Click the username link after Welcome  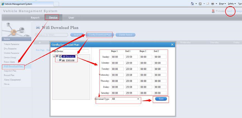(230, 11)
